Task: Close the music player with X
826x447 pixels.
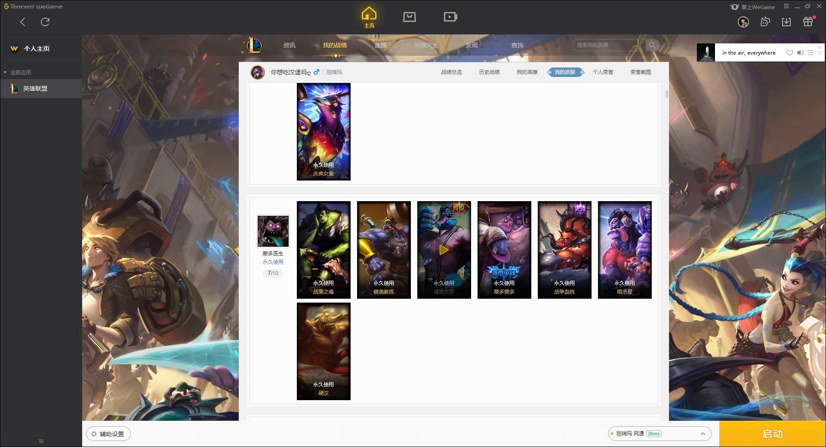Action: [820, 47]
